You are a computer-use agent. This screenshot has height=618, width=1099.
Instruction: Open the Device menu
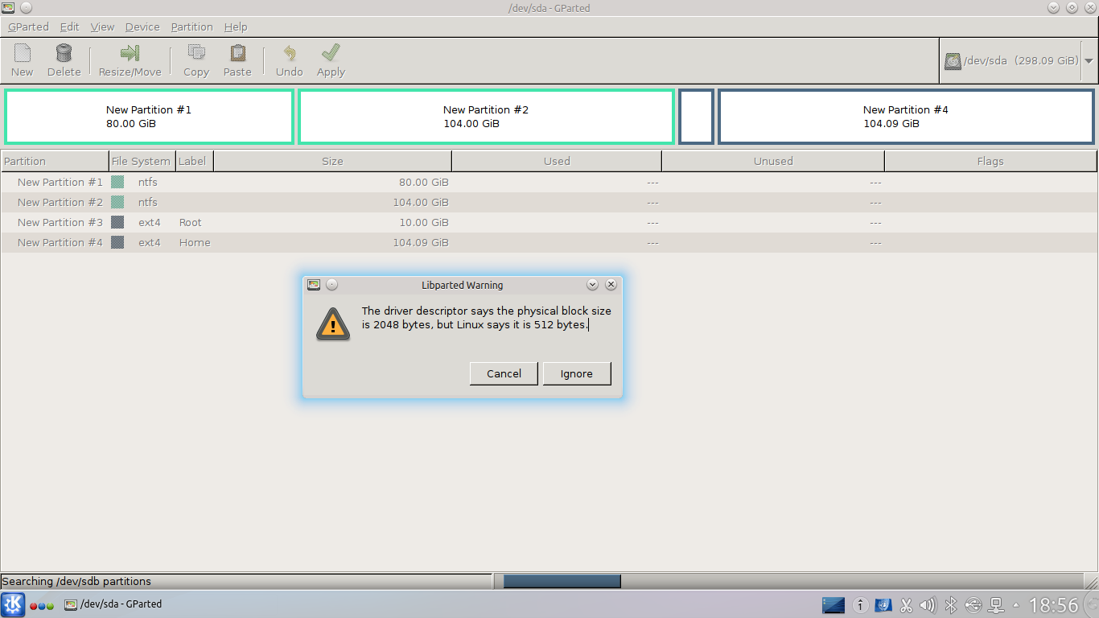(142, 27)
